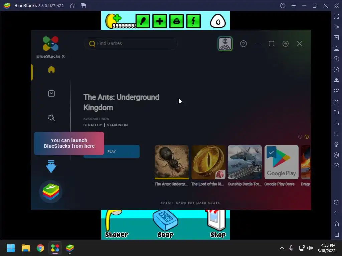342x256 pixels.
Task: Open File Explorer from taskbar
Action: (x=25, y=248)
